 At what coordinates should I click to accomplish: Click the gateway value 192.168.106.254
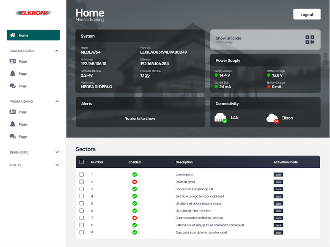point(155,64)
